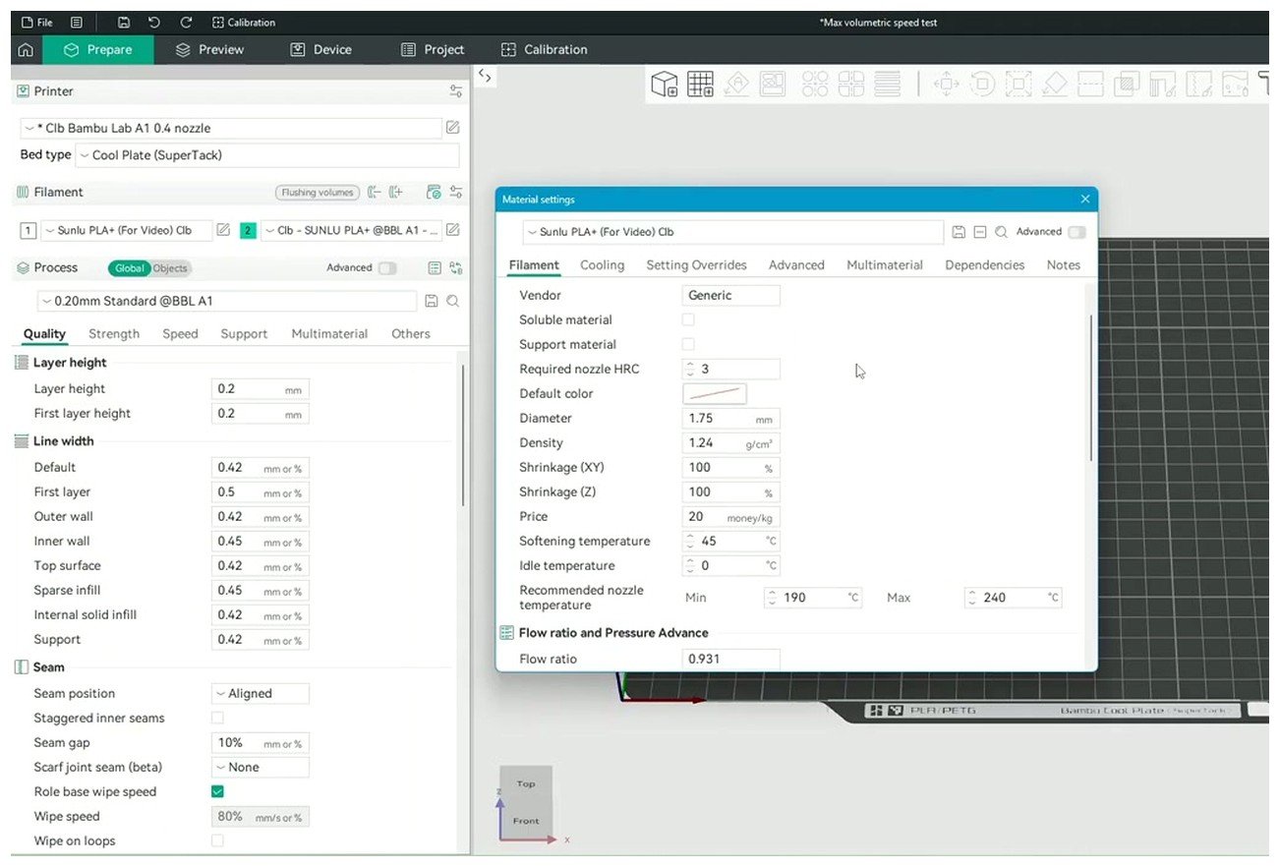
Task: Click the Home icon in the top bar
Action: pyautogui.click(x=26, y=49)
